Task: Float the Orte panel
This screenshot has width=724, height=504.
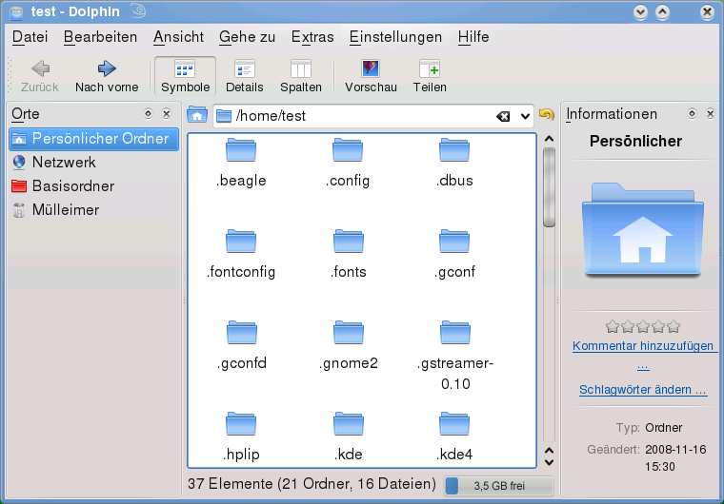Action: click(x=148, y=113)
